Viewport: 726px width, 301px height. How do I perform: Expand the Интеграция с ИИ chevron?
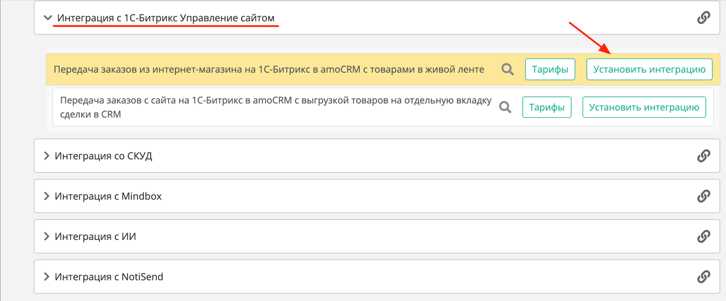pos(47,236)
